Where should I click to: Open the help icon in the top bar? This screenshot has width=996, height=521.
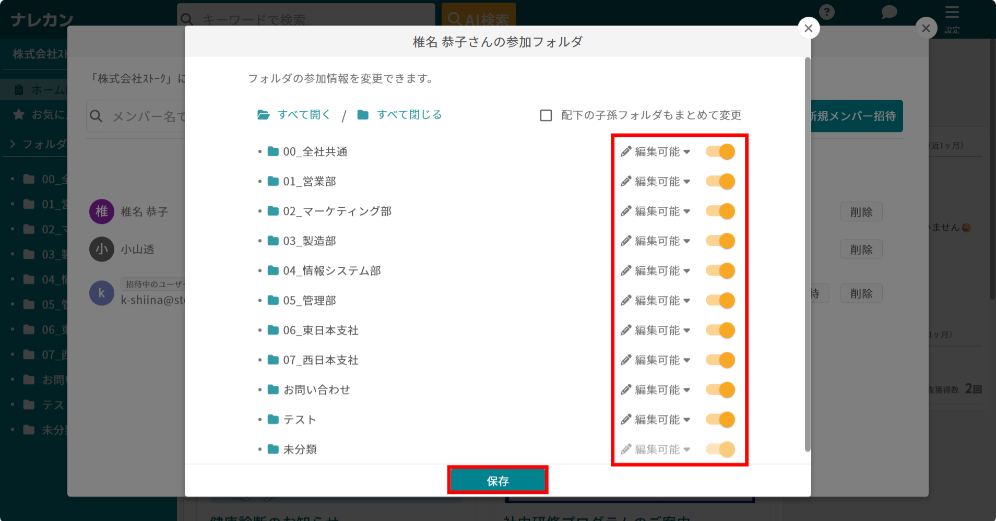tap(826, 11)
